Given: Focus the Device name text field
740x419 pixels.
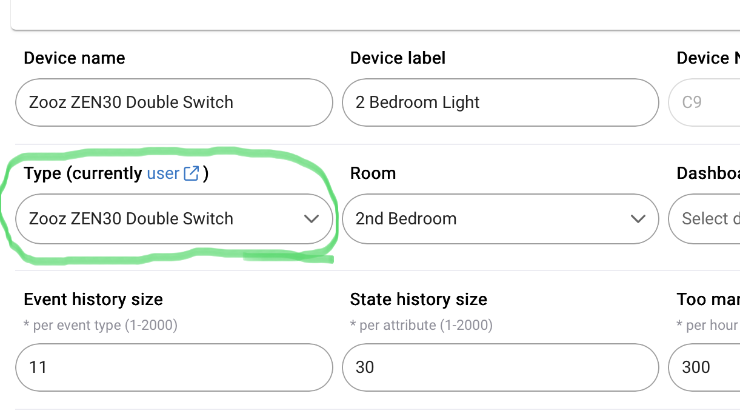Looking at the screenshot, I should tap(174, 102).
